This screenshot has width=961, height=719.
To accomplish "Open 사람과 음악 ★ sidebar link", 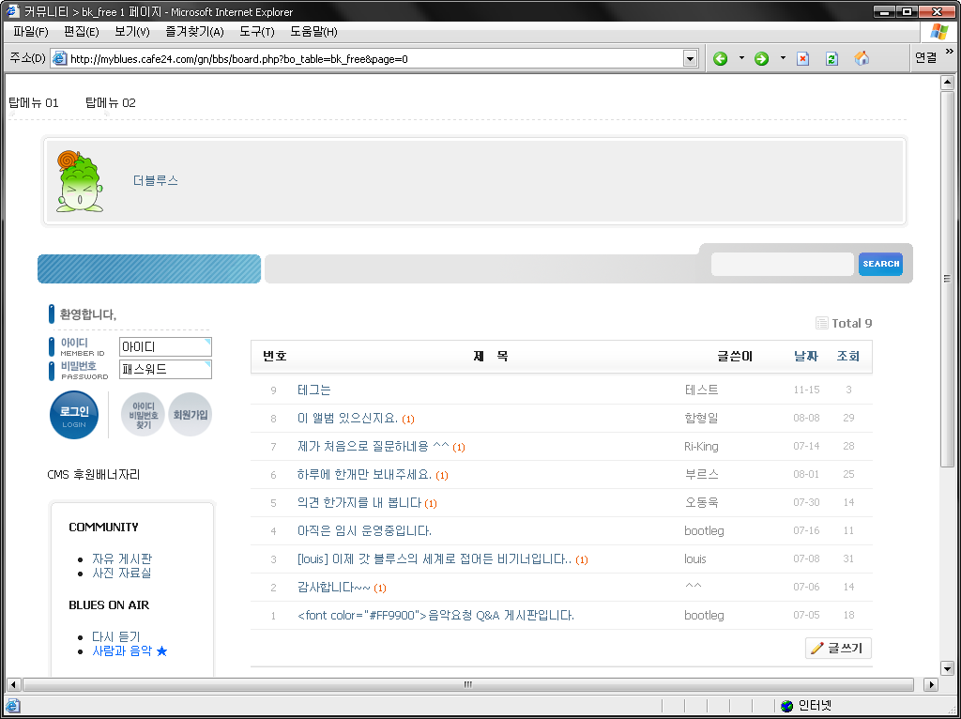I will coord(130,651).
